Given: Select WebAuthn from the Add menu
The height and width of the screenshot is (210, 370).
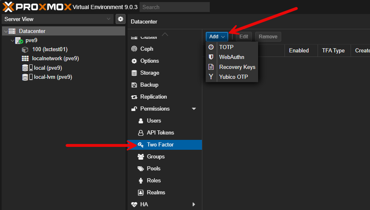Looking at the screenshot, I should (x=231, y=57).
